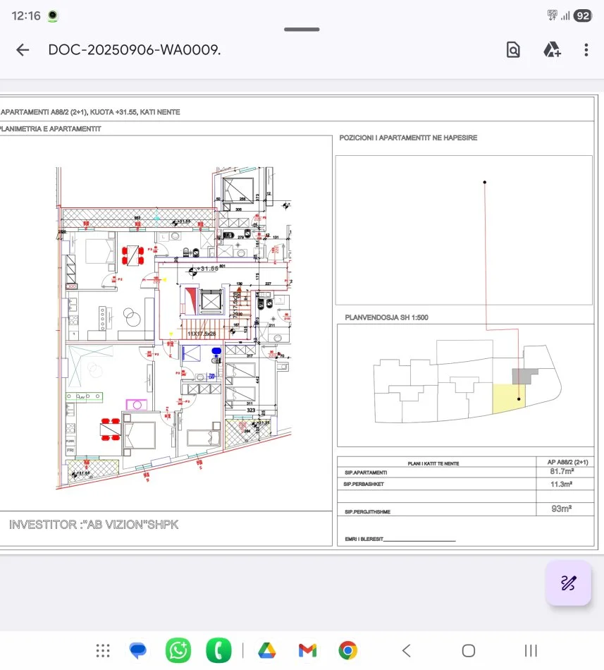The image size is (604, 670).
Task: Tap the battery indicator in status bar
Action: click(x=583, y=16)
